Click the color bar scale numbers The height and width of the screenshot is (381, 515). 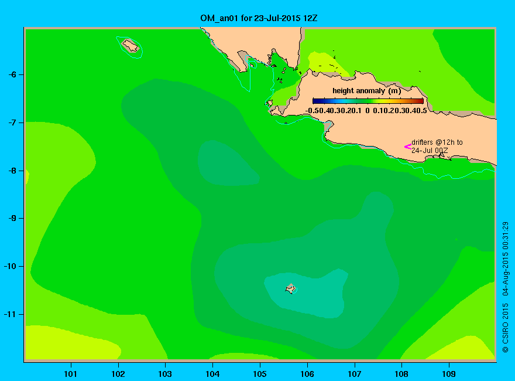366,111
